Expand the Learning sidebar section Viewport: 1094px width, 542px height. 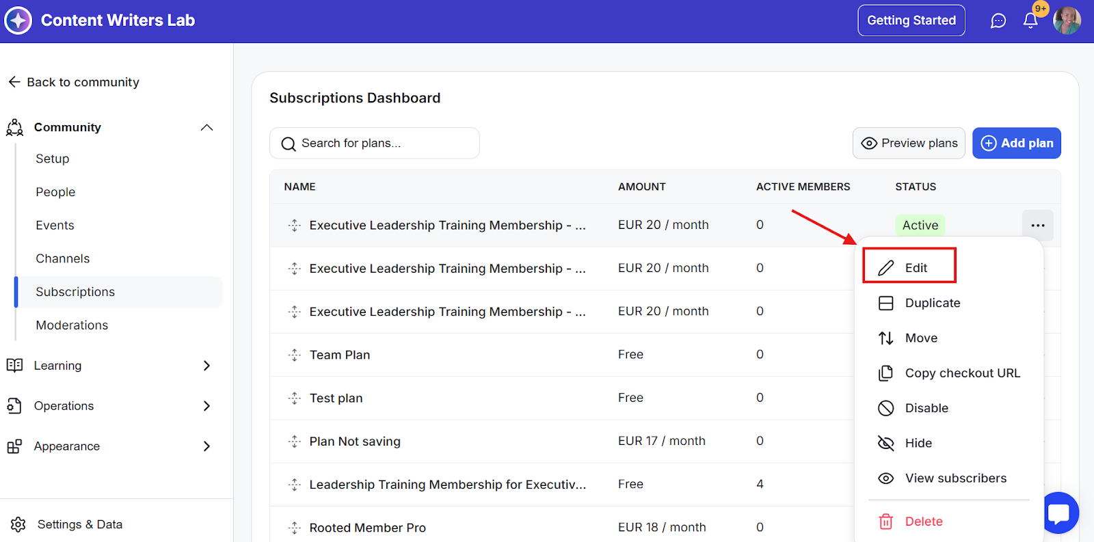tap(206, 366)
